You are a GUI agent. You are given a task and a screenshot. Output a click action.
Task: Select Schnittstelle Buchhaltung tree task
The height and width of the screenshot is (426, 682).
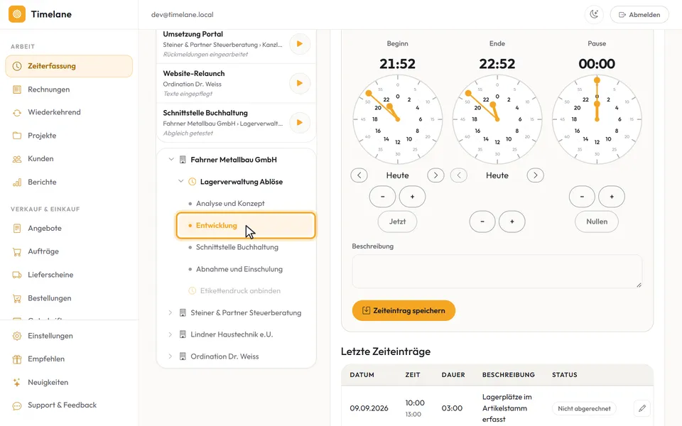click(246, 247)
